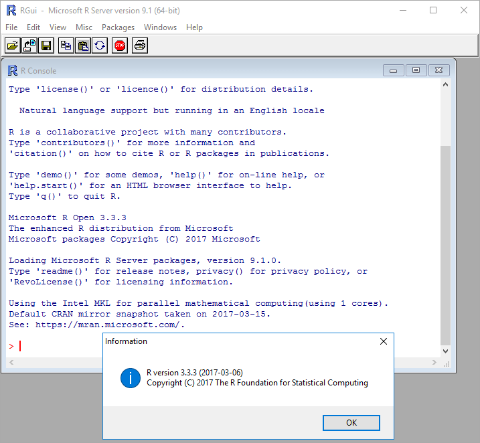480x443 pixels.
Task: Open the Edit menu
Action: (x=33, y=27)
